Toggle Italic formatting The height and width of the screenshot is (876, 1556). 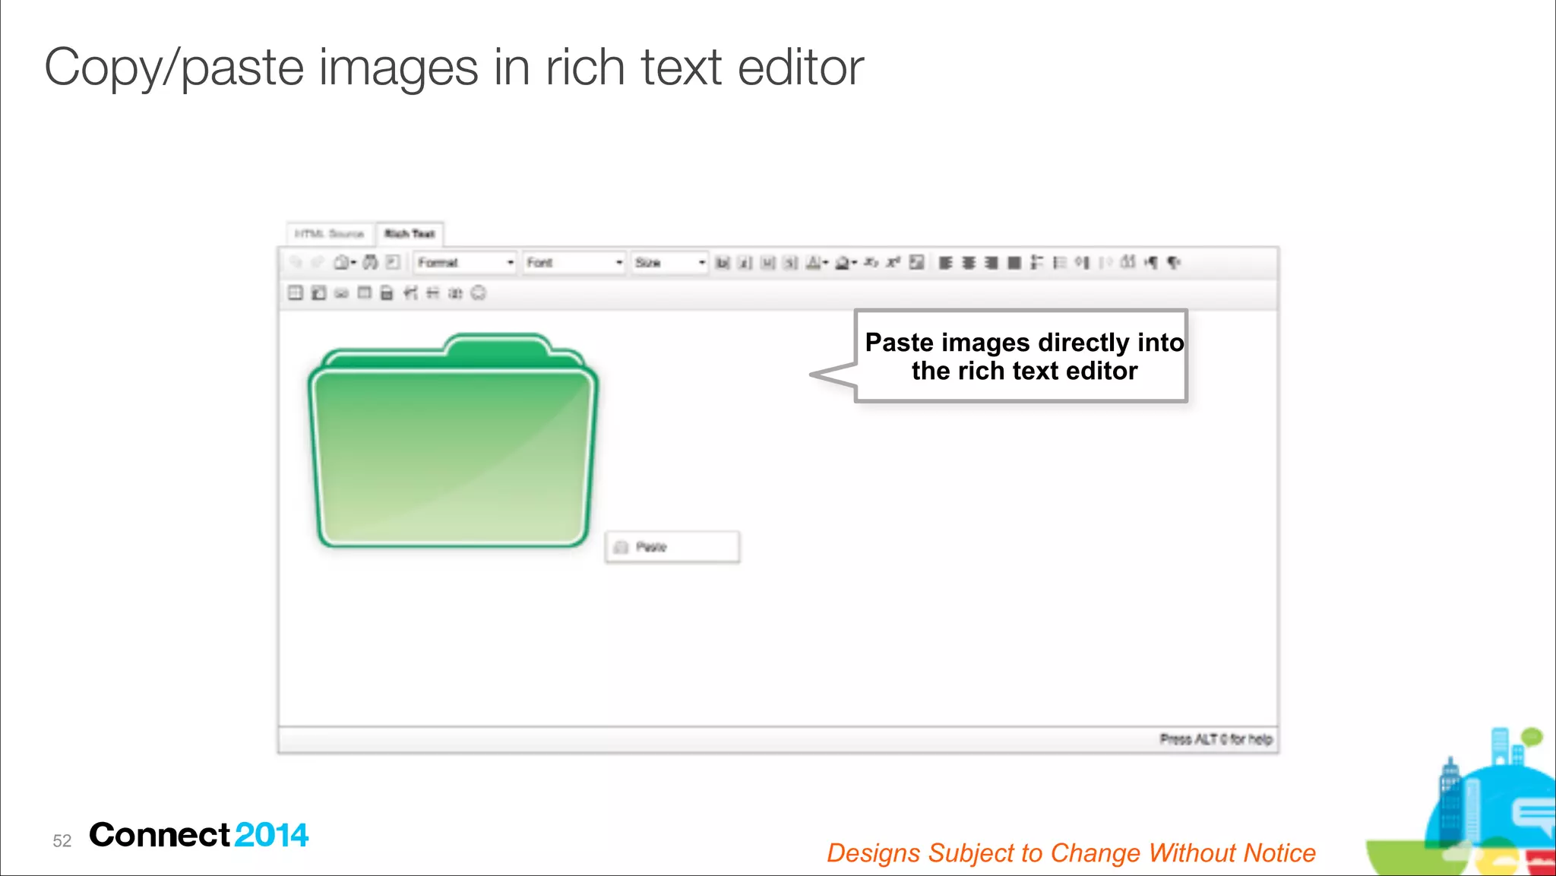click(x=745, y=263)
